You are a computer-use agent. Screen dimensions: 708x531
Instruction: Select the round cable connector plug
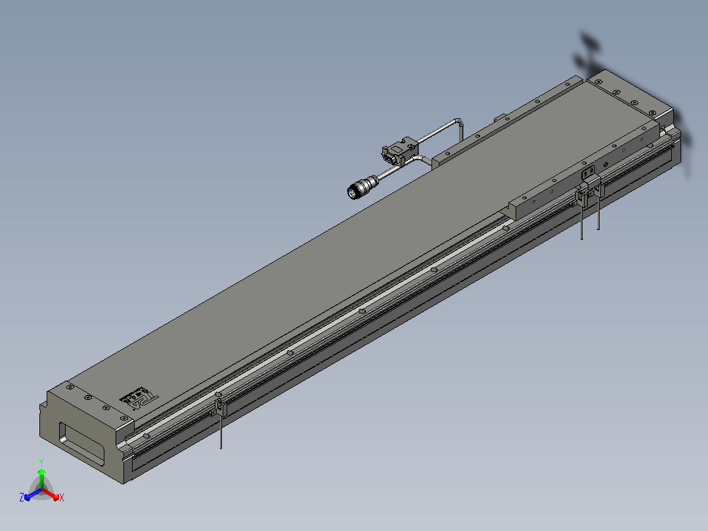(x=362, y=187)
